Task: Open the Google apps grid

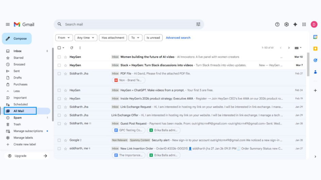Action: [x=304, y=24]
